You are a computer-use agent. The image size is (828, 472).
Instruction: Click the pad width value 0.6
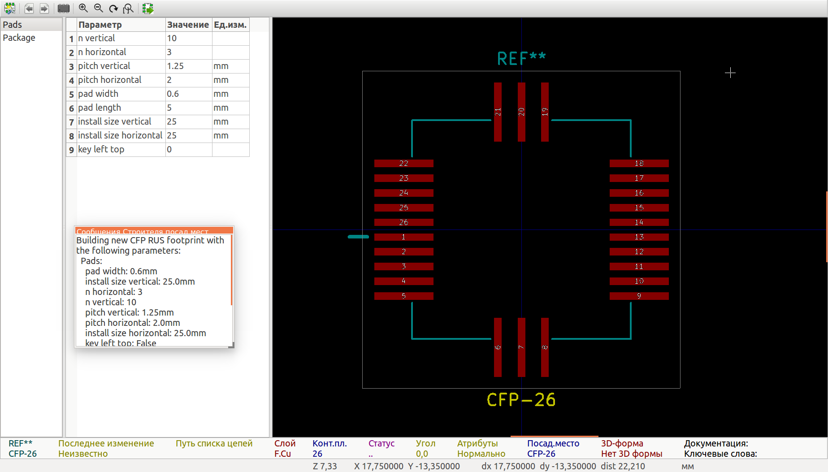tap(188, 94)
